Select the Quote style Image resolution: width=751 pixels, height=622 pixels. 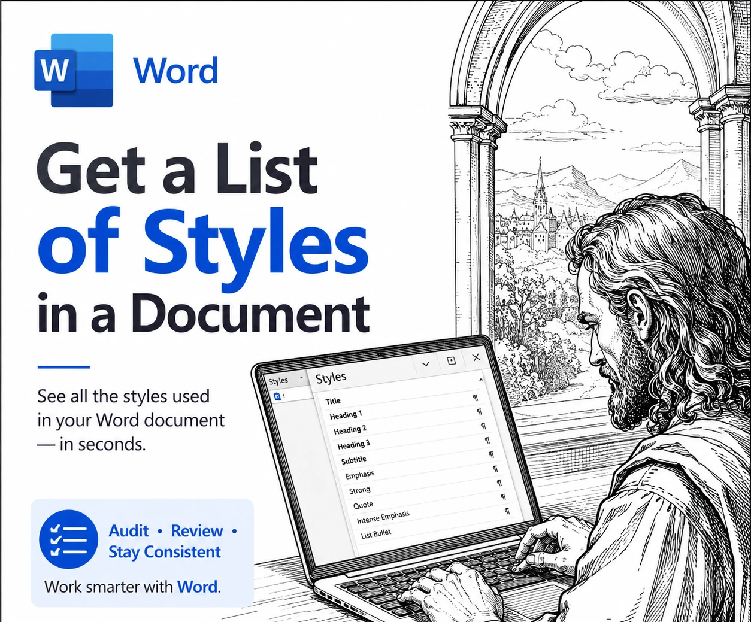(363, 505)
